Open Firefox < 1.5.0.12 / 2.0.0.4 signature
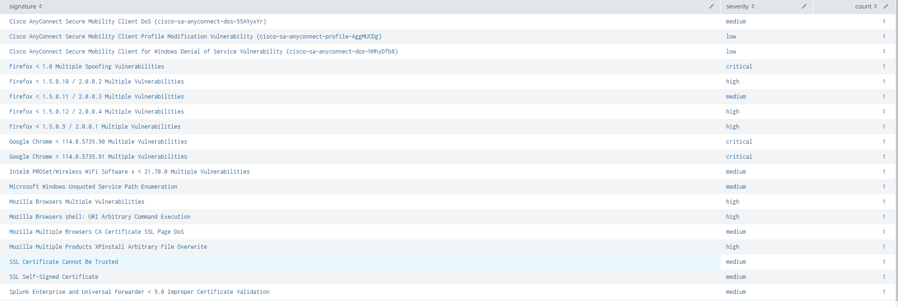 96,112
